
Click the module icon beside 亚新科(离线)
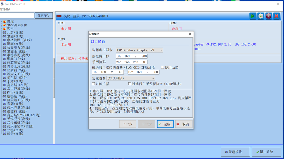tap(5, 70)
